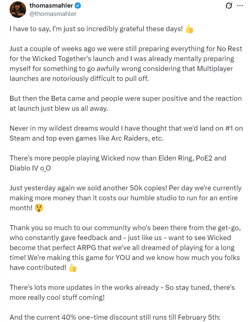250x322 pixels.
Task: Open the @thomasmahler handle link
Action: [53, 14]
